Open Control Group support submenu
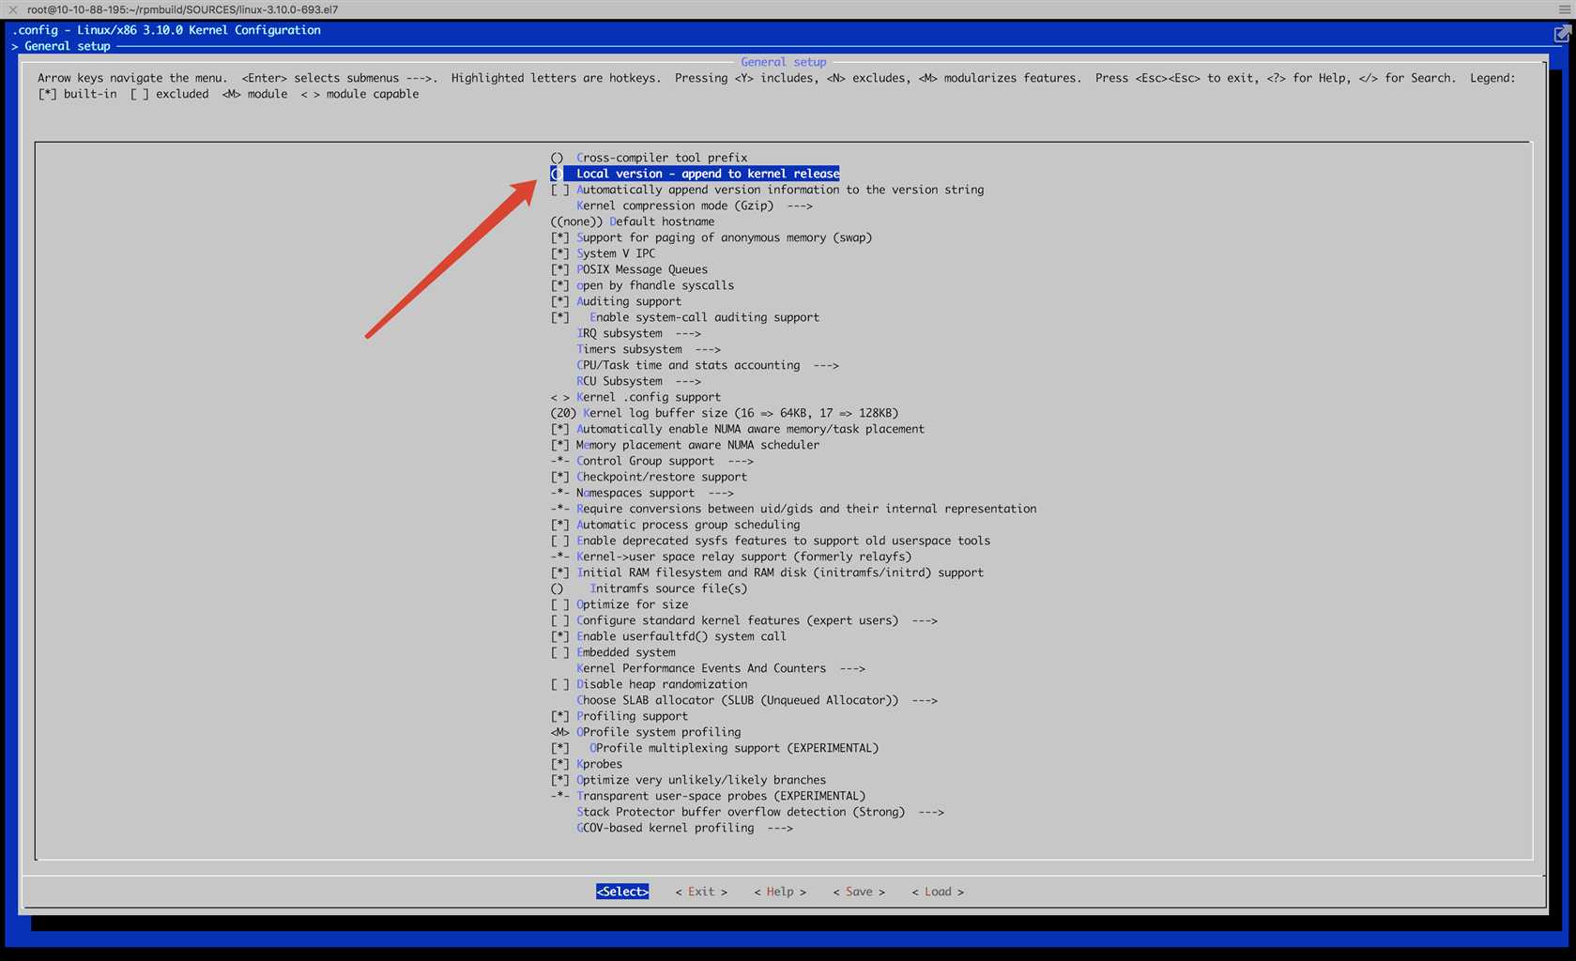Image resolution: width=1576 pixels, height=961 pixels. (x=651, y=461)
